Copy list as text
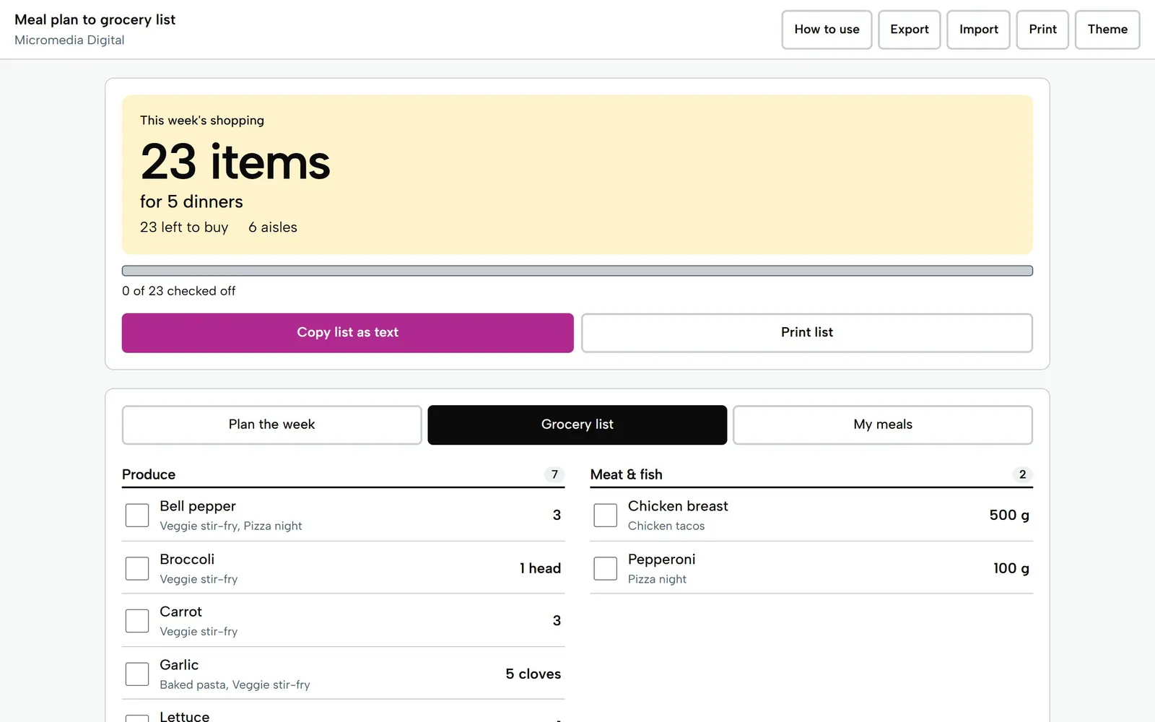 point(347,333)
